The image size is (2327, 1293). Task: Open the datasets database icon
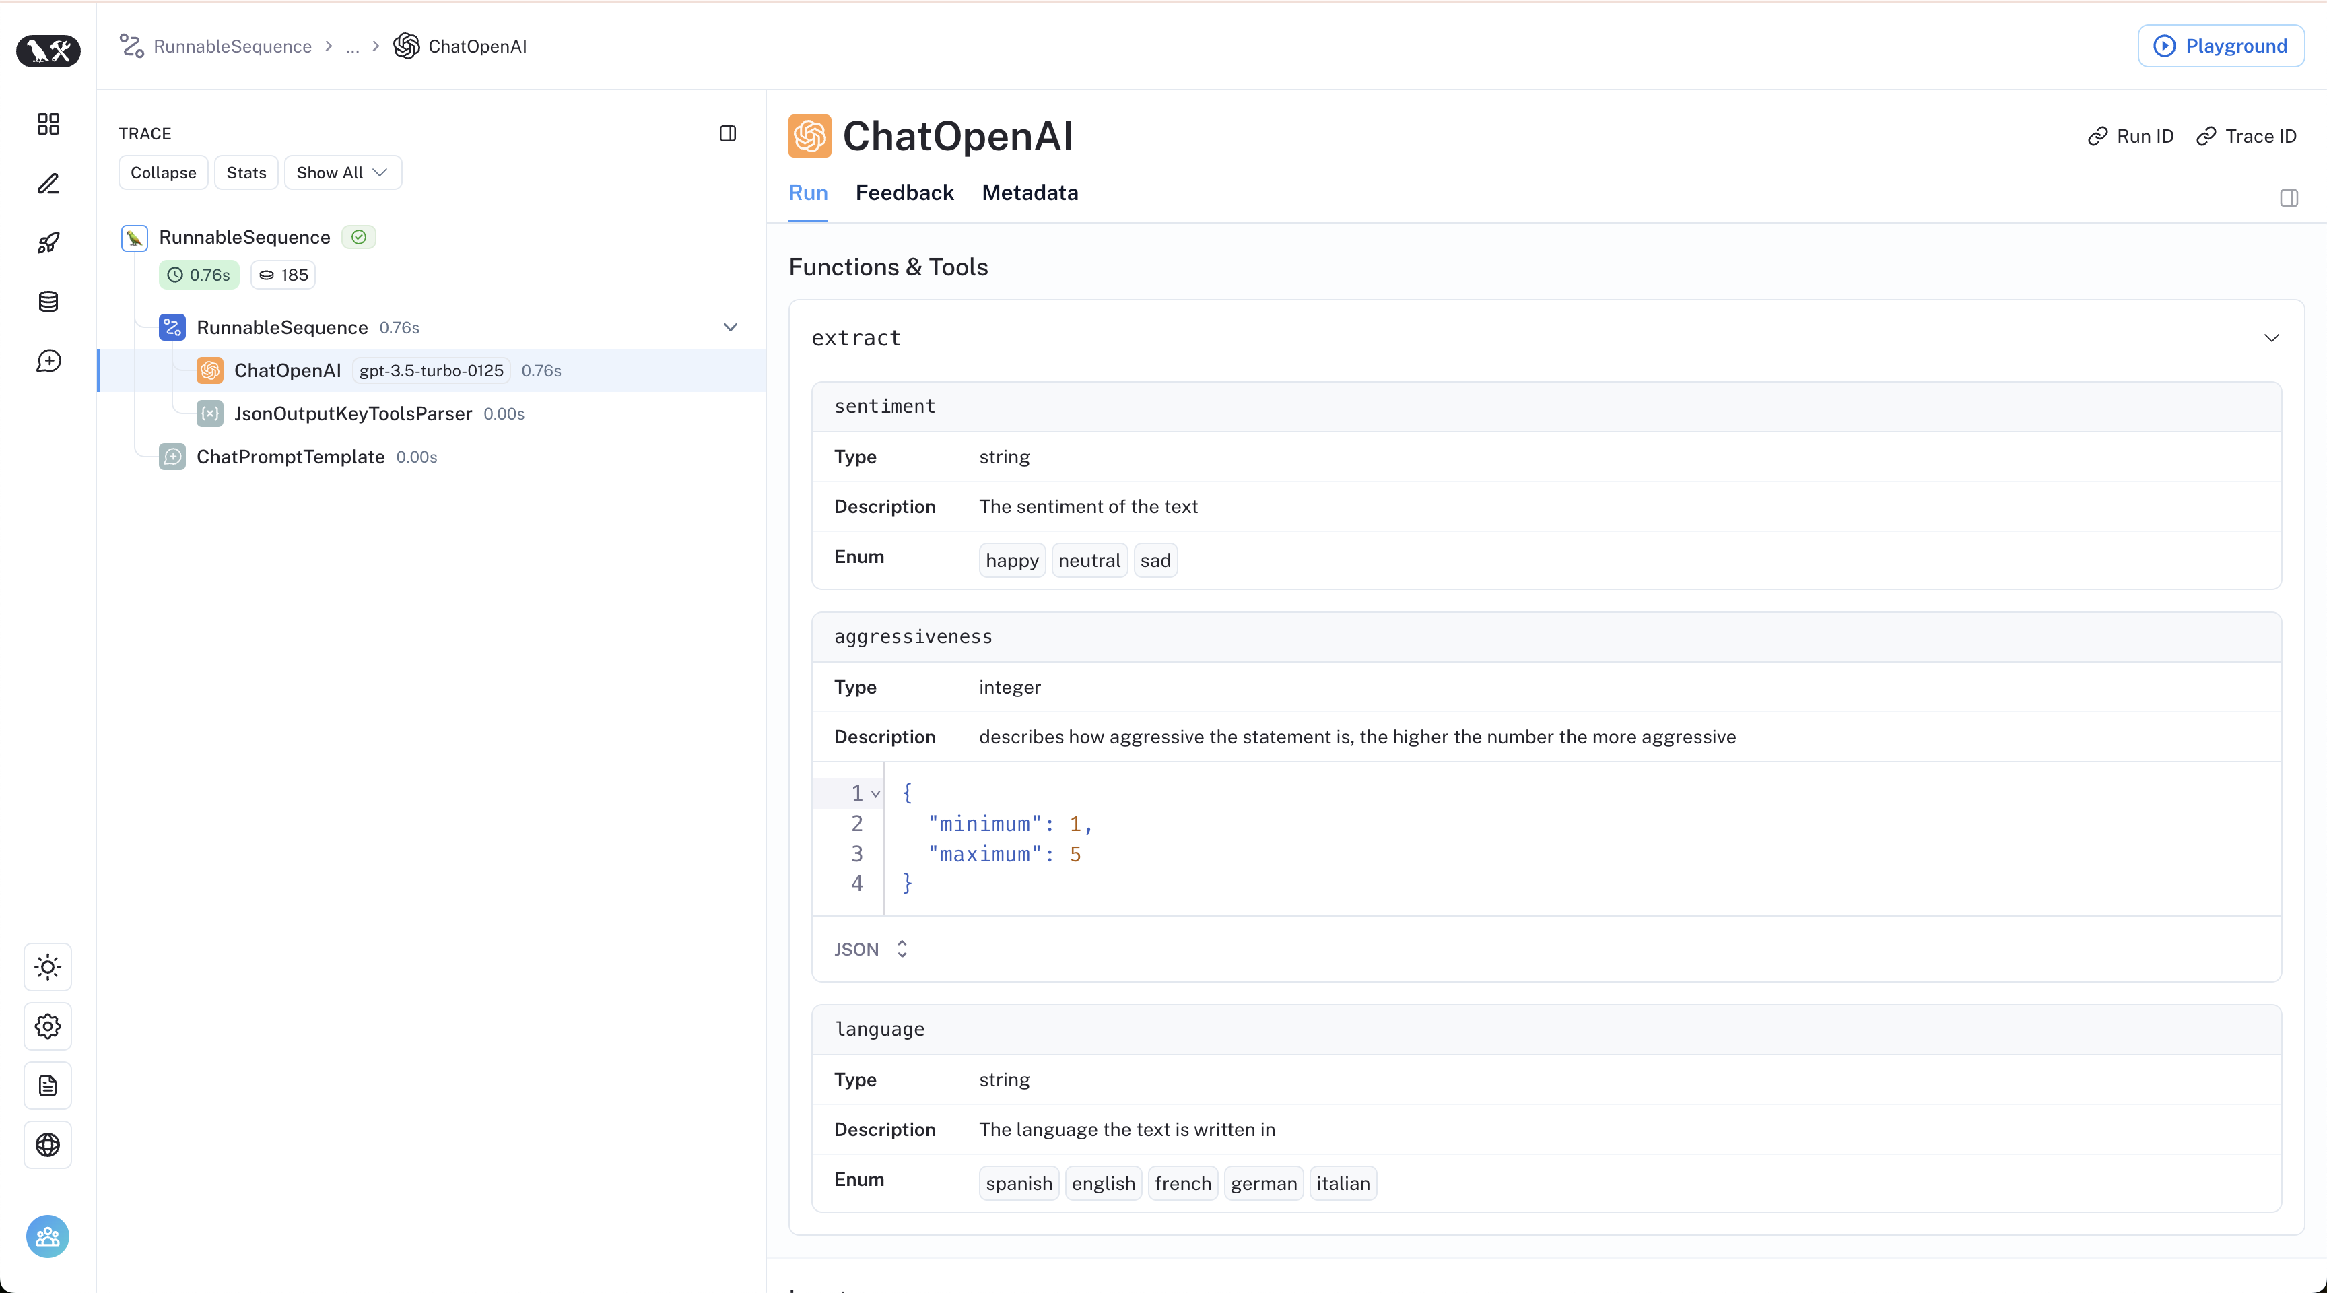(x=48, y=302)
